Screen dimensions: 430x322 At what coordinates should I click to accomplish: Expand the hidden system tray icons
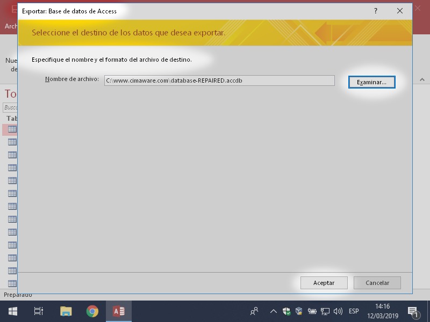coord(273,311)
